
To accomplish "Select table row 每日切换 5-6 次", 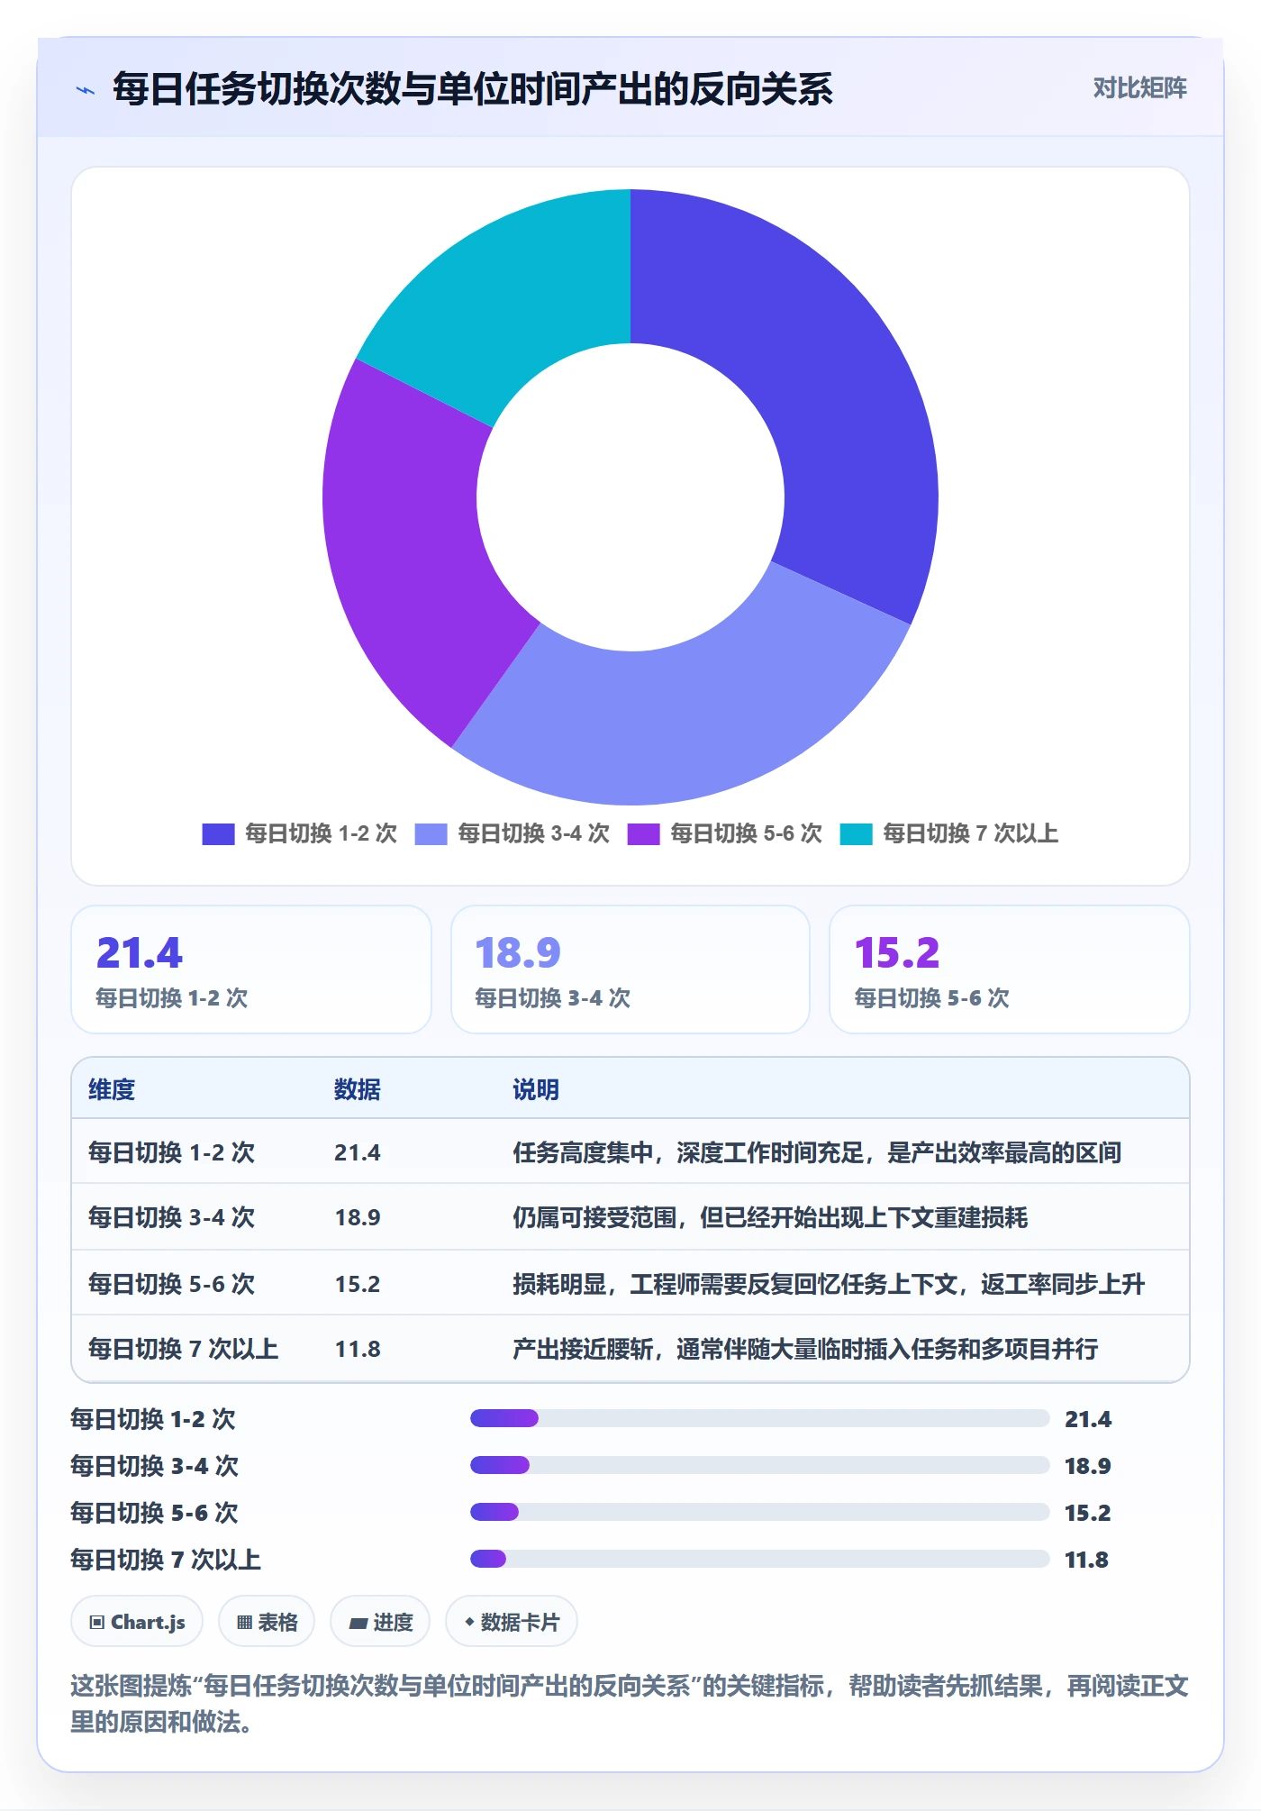I will (x=630, y=1283).
